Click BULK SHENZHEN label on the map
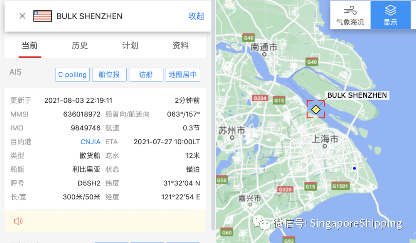The image size is (416, 243). coord(357,95)
